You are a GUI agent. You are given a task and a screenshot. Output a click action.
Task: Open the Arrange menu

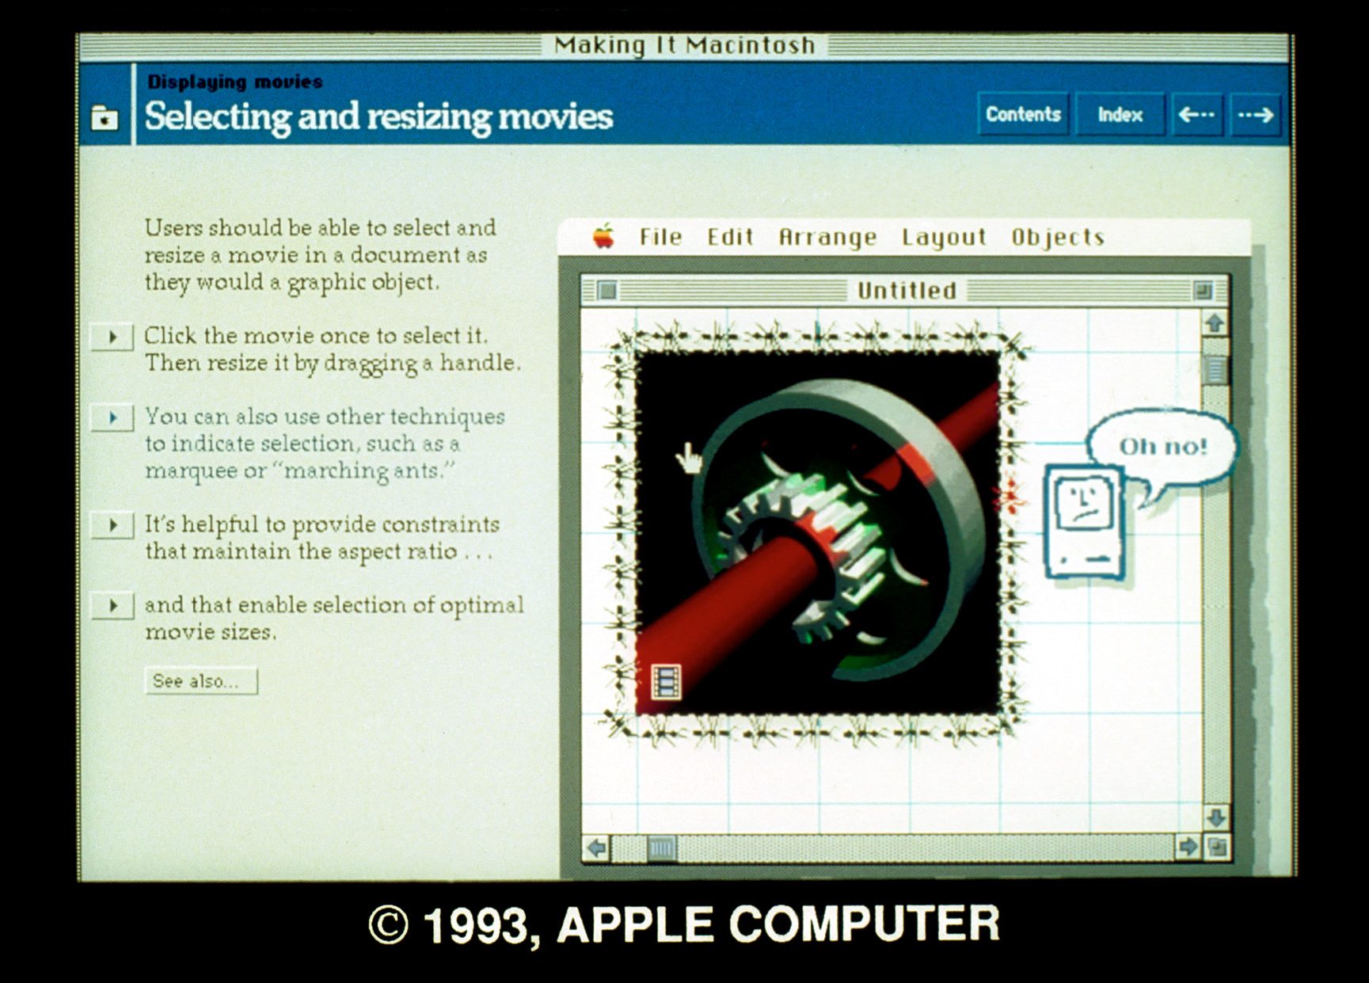(x=827, y=237)
